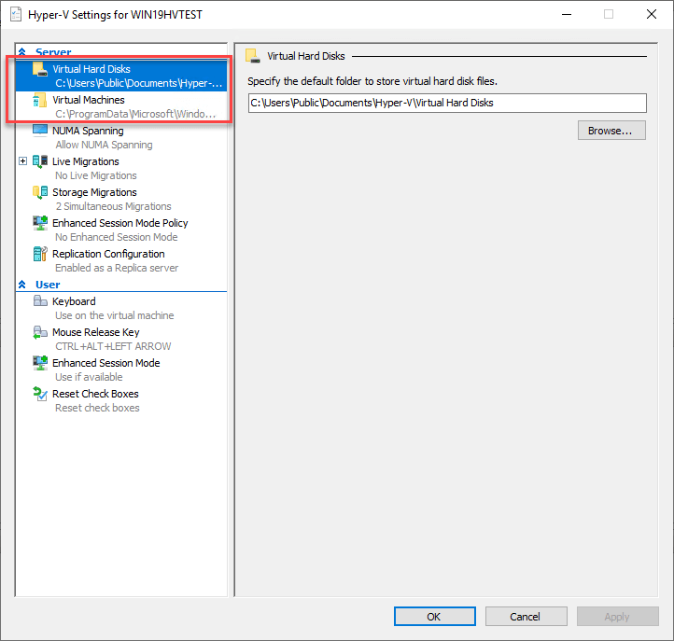The height and width of the screenshot is (641, 674).
Task: Confirm with the OK button
Action: [x=435, y=617]
